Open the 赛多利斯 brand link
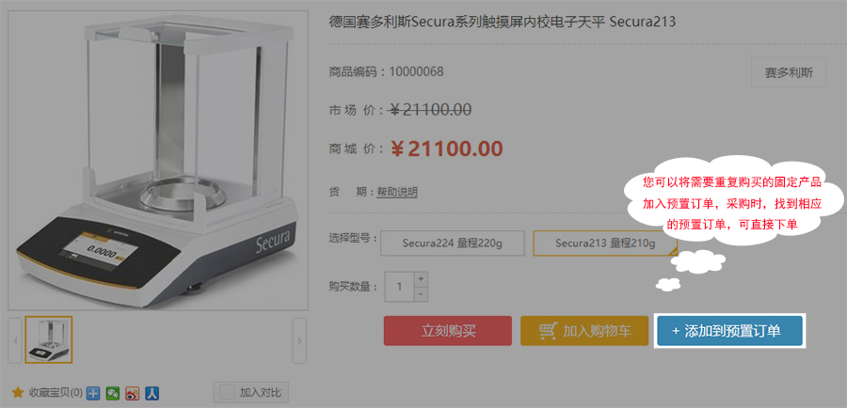Screen dimensions: 847x408 [x=789, y=72]
